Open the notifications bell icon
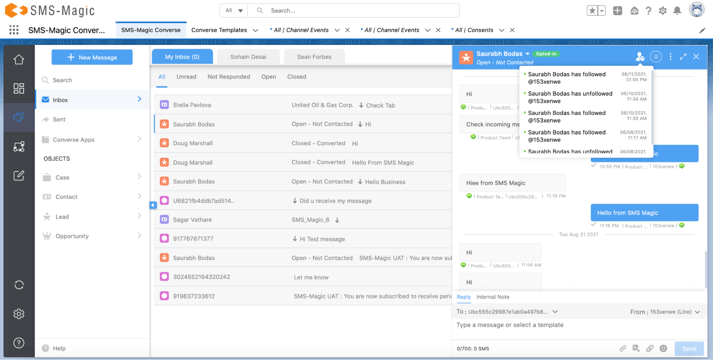The width and height of the screenshot is (713, 360). coord(677,11)
